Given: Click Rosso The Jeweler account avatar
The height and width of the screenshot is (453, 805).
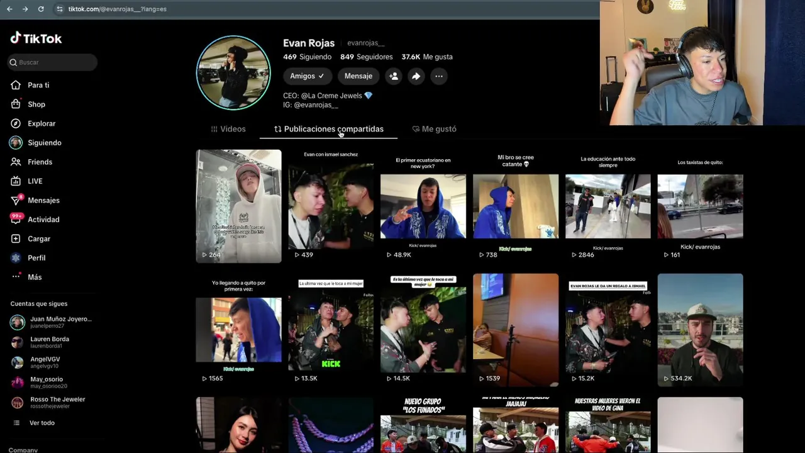Looking at the screenshot, I should click(x=18, y=403).
